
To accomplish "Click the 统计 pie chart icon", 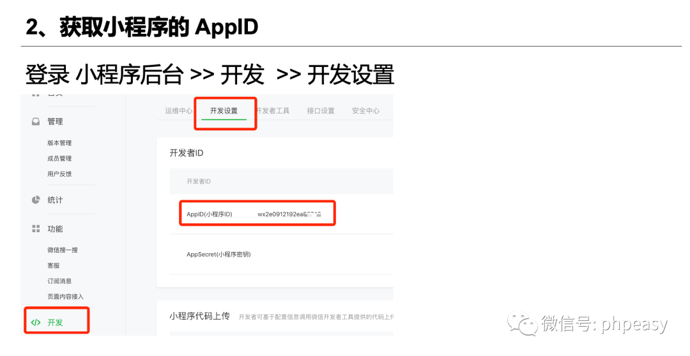I will (x=36, y=200).
